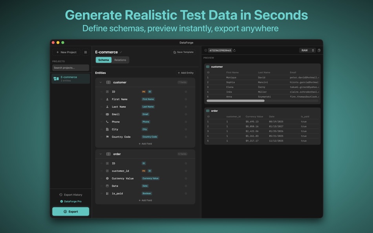
Task: Copy generated output using the clipboard icon
Action: [x=318, y=50]
